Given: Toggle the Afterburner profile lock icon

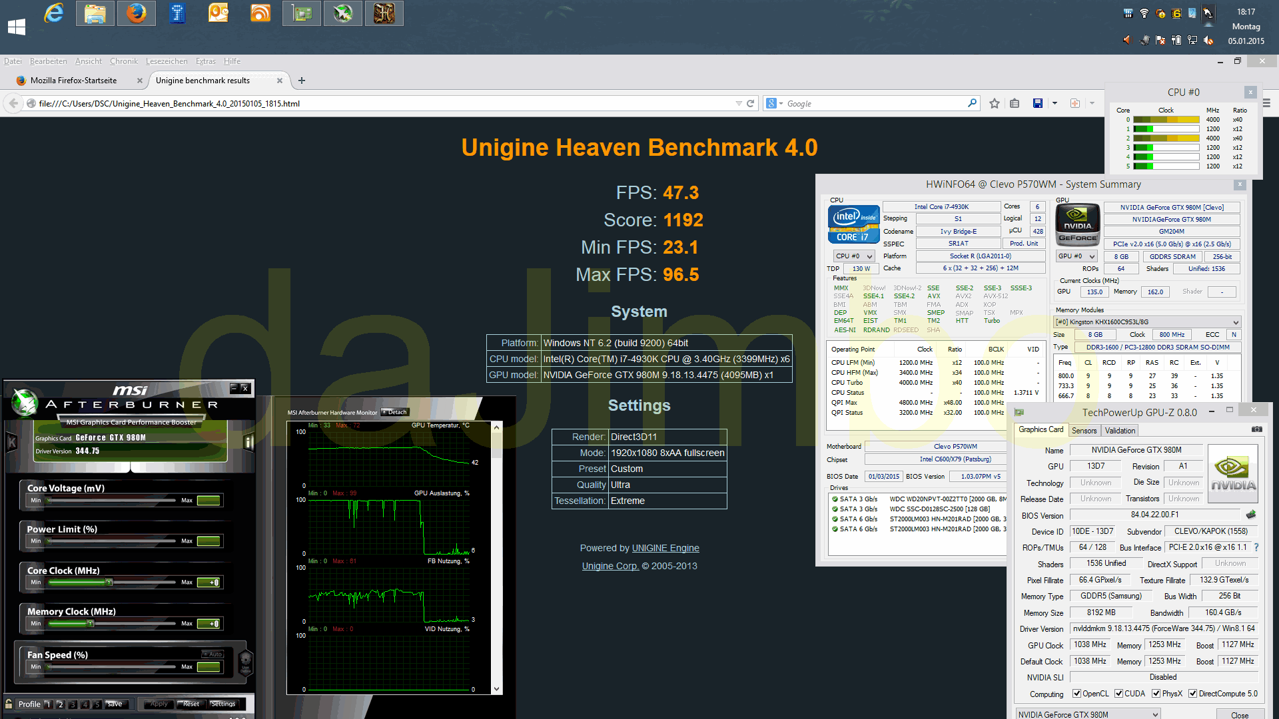Looking at the screenshot, I should pyautogui.click(x=9, y=704).
